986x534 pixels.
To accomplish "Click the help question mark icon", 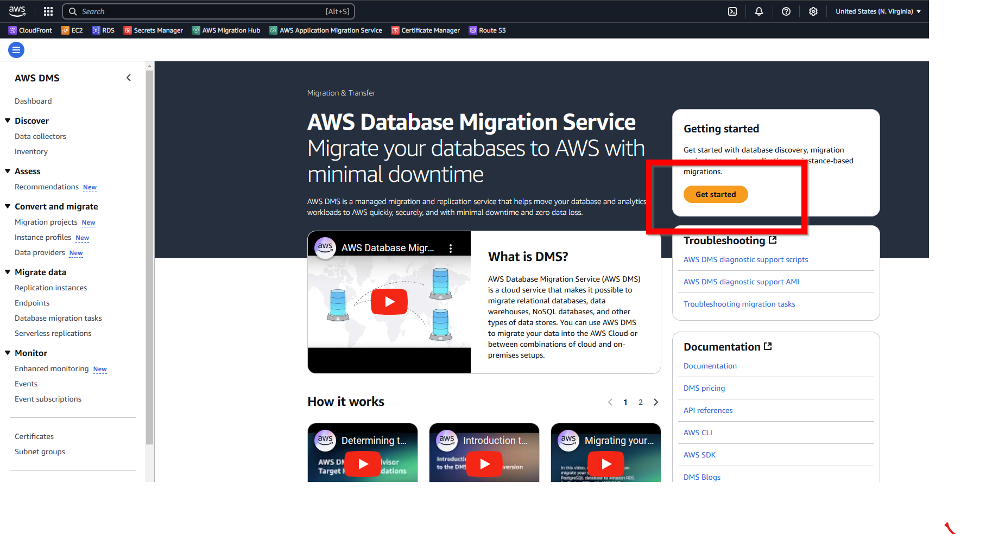I will click(x=786, y=11).
